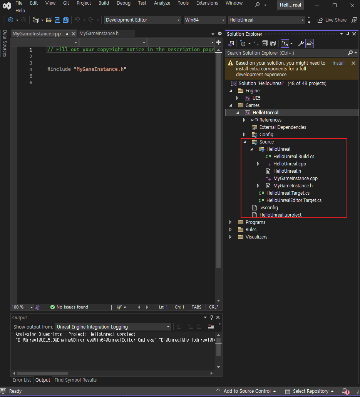Click Install link in the warning banner

(338, 63)
